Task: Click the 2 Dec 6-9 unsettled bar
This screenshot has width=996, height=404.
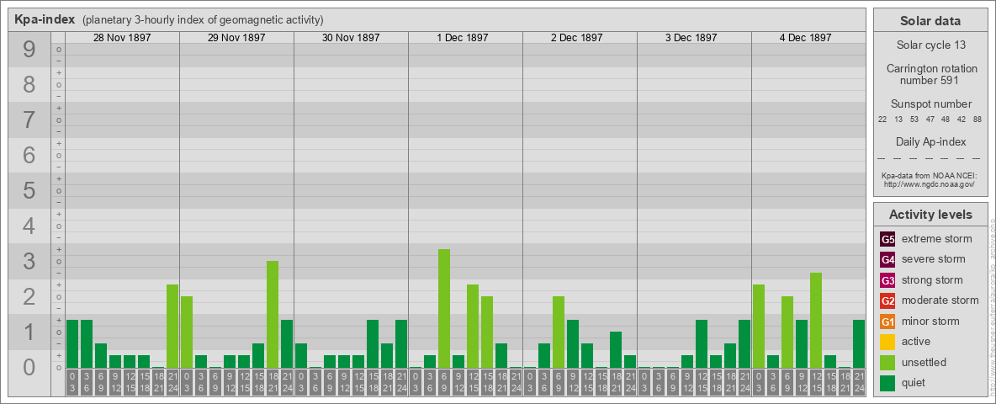Action: point(559,332)
